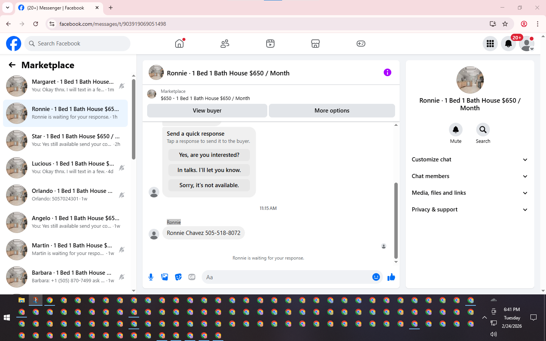The image size is (546, 341).
Task: Expand the Customize chat section
Action: click(470, 160)
